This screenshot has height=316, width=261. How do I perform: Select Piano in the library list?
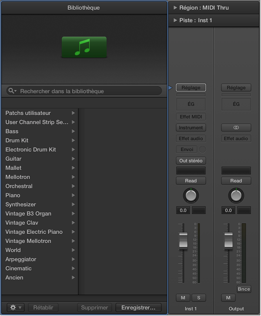[40, 195]
